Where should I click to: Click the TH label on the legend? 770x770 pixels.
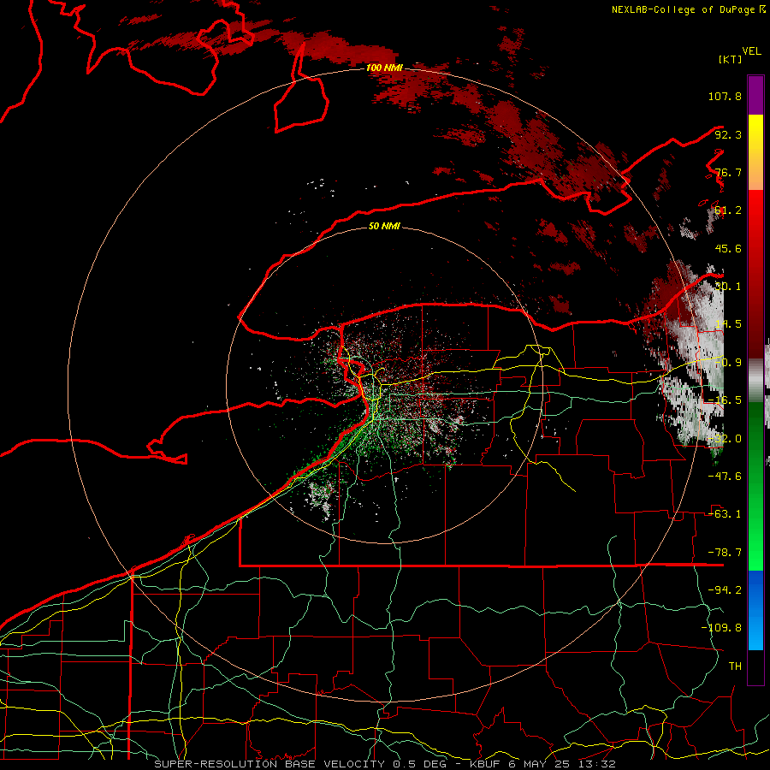click(735, 666)
